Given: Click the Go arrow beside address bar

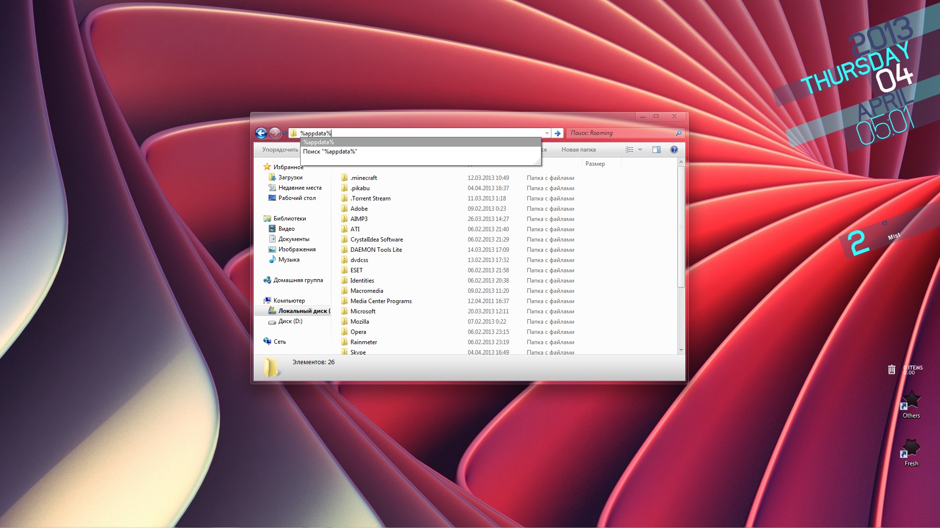Looking at the screenshot, I should pyautogui.click(x=557, y=133).
